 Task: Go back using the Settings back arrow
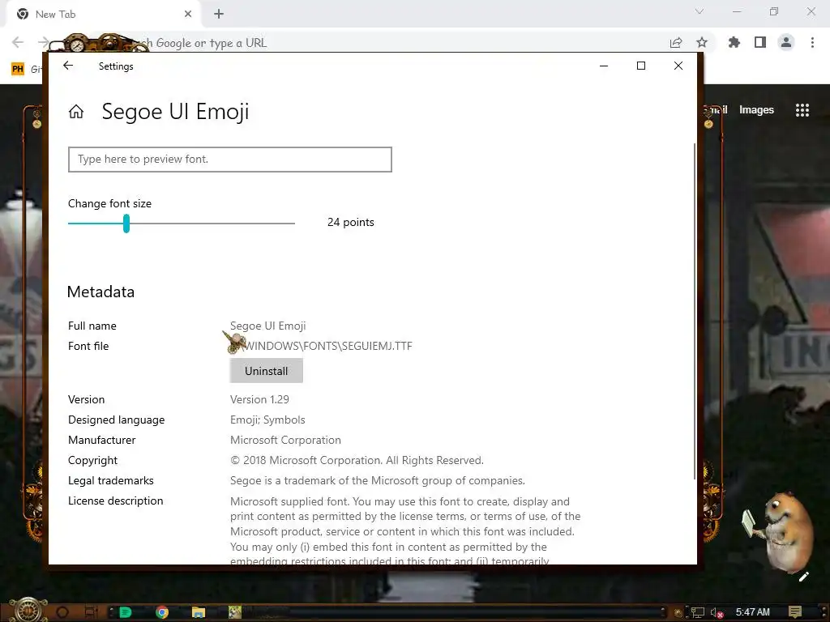[x=68, y=66]
